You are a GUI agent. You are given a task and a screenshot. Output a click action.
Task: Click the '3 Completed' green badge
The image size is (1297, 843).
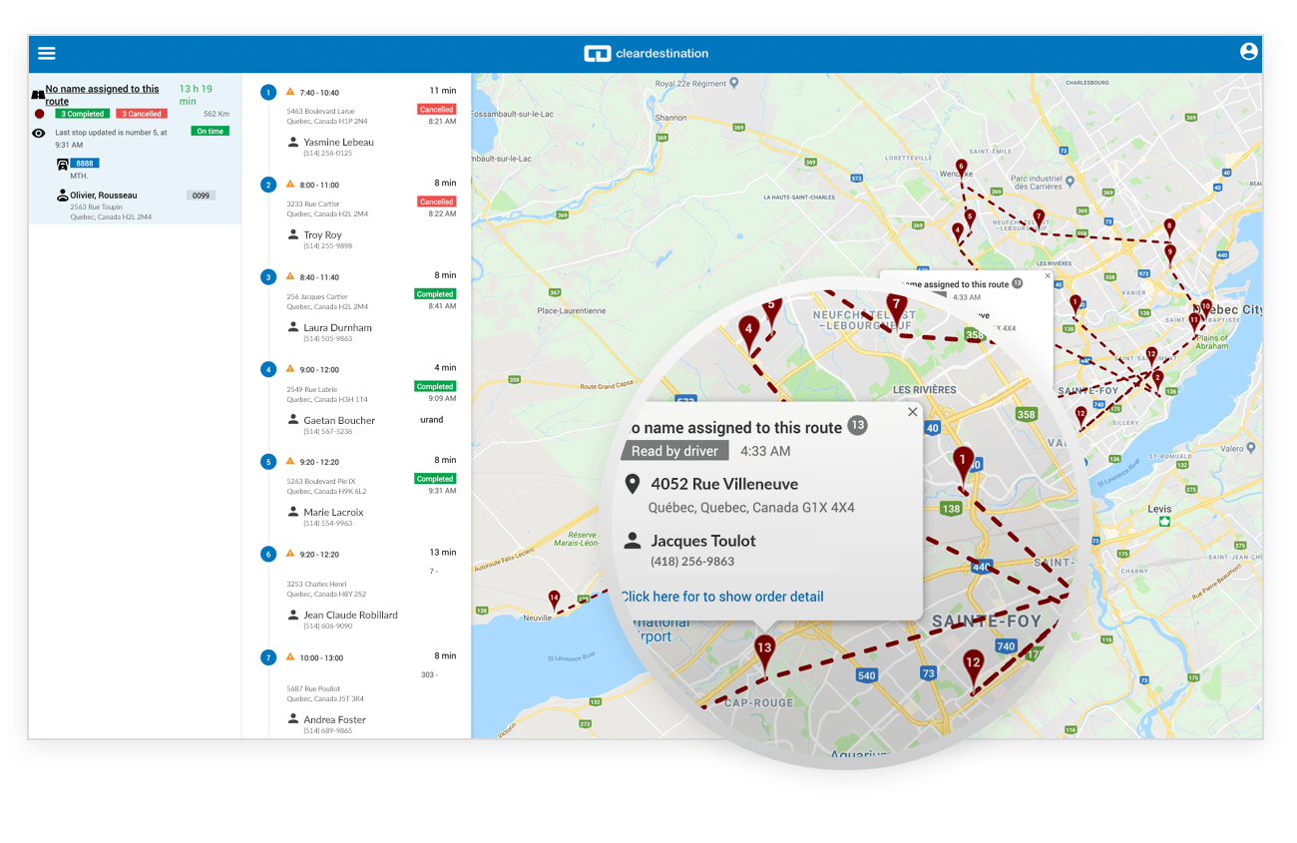[82, 114]
